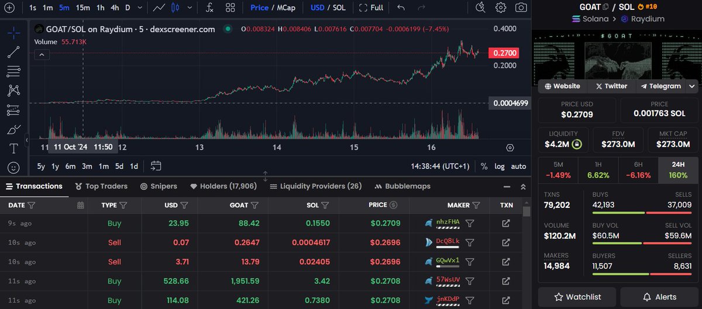Open the emoji icons tool

[13, 168]
